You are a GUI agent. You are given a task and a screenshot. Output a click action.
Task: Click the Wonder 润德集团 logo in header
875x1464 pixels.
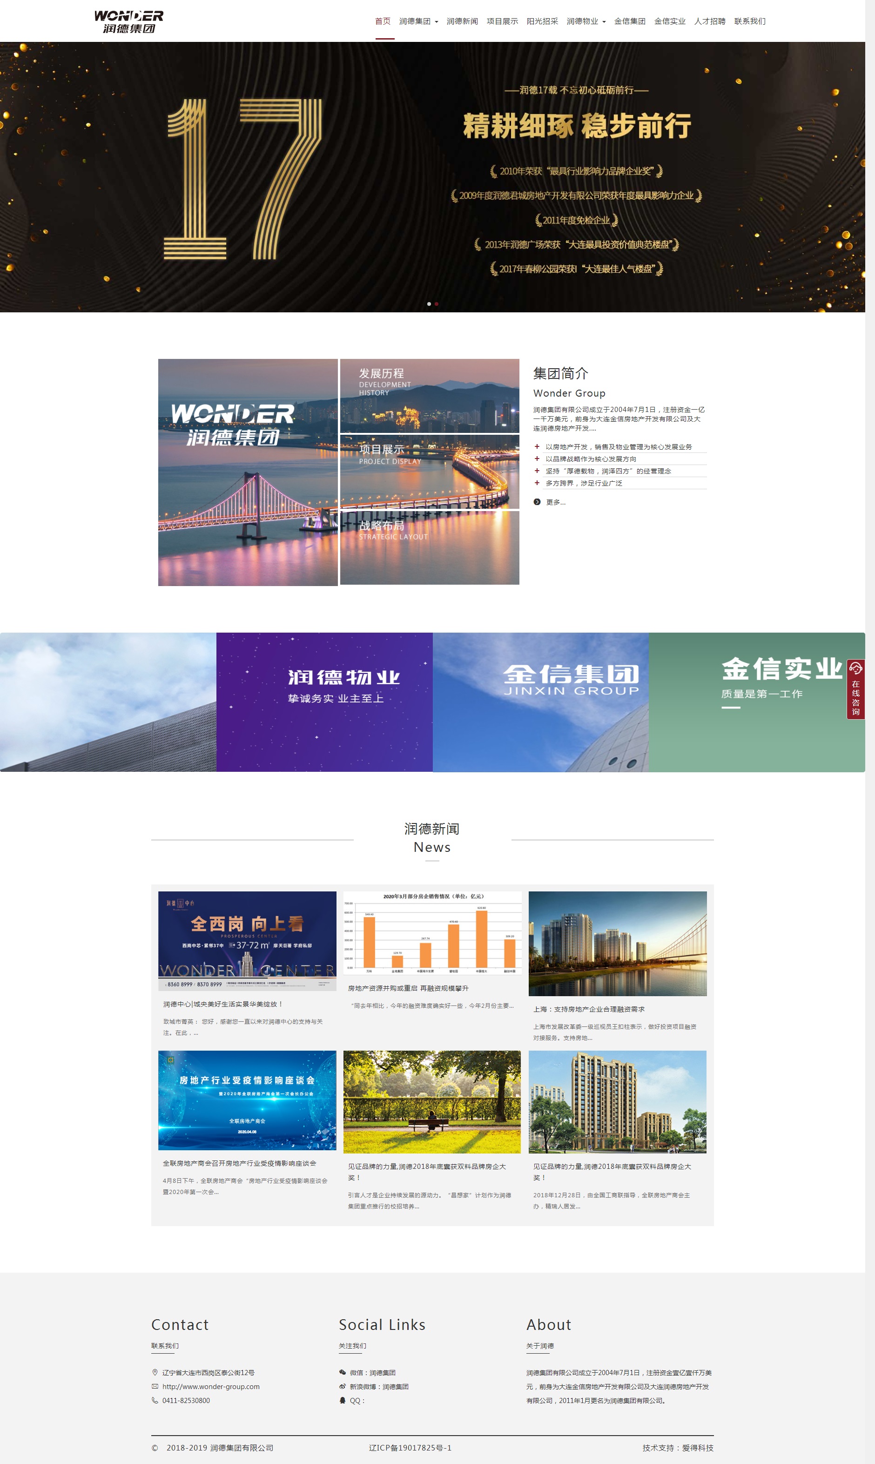point(128,22)
